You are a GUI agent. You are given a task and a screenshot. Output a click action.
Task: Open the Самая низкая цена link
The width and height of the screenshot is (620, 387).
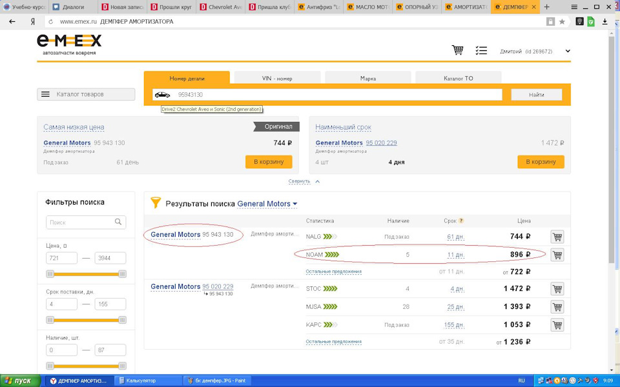[74, 127]
